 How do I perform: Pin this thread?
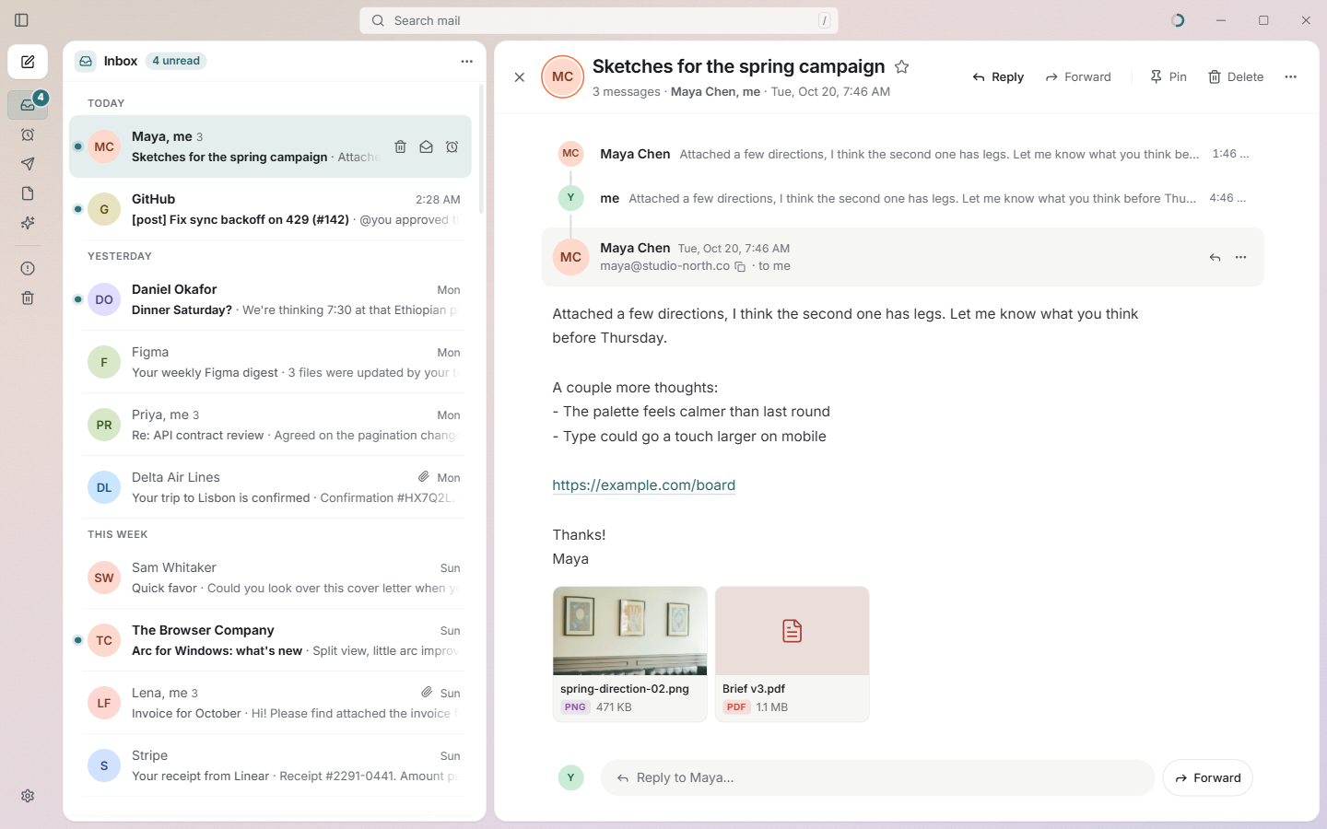coord(1168,77)
